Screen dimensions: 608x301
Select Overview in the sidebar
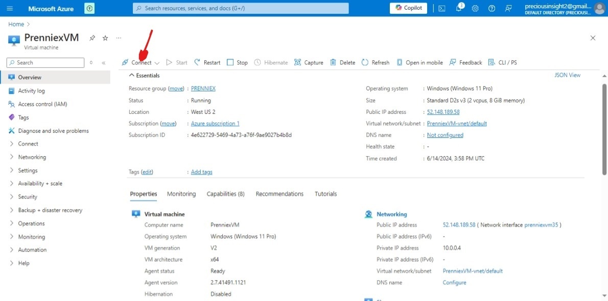point(55,78)
